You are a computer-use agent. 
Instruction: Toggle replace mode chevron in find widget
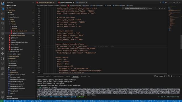(123, 8)
